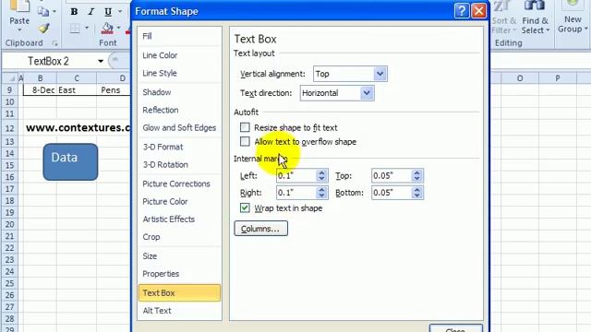This screenshot has width=591, height=332.
Task: Open the Clipboard group dialog launcher
Action: [55, 43]
